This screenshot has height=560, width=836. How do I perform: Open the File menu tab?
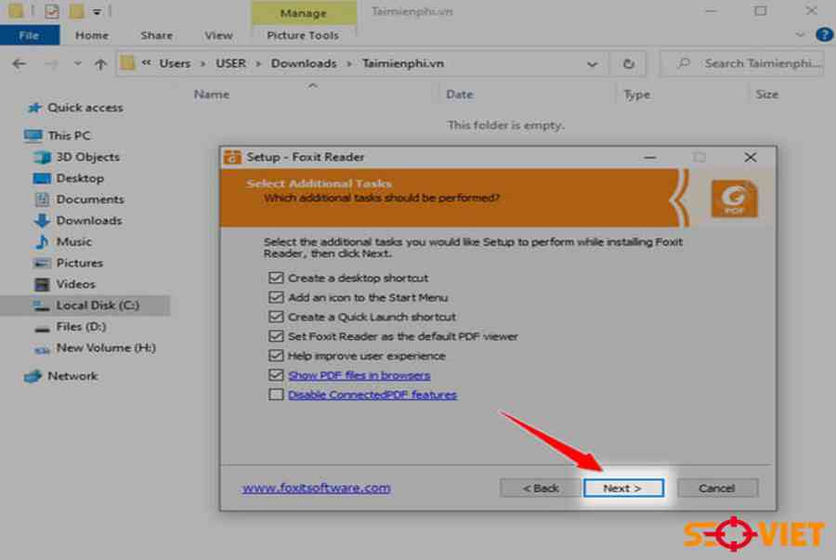point(30,35)
